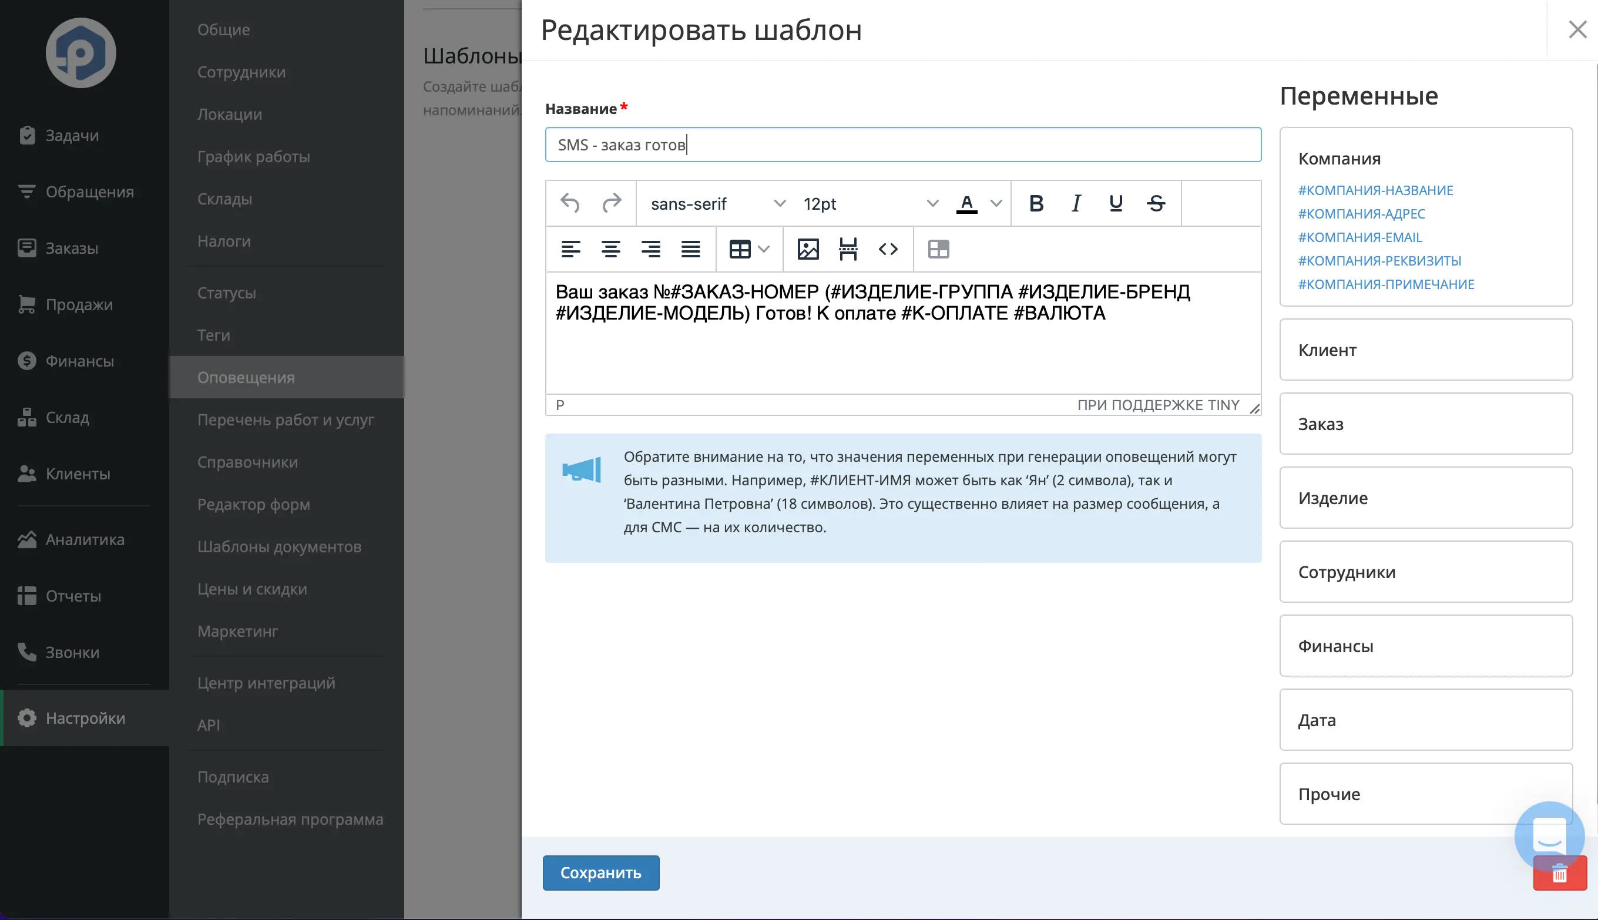Expand the Дата variables group

tap(1425, 720)
